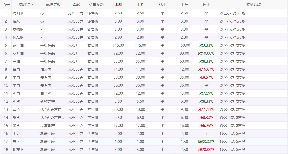Click the 涨8.57% value
Viewport: 288px width, 154px height.
(206, 77)
